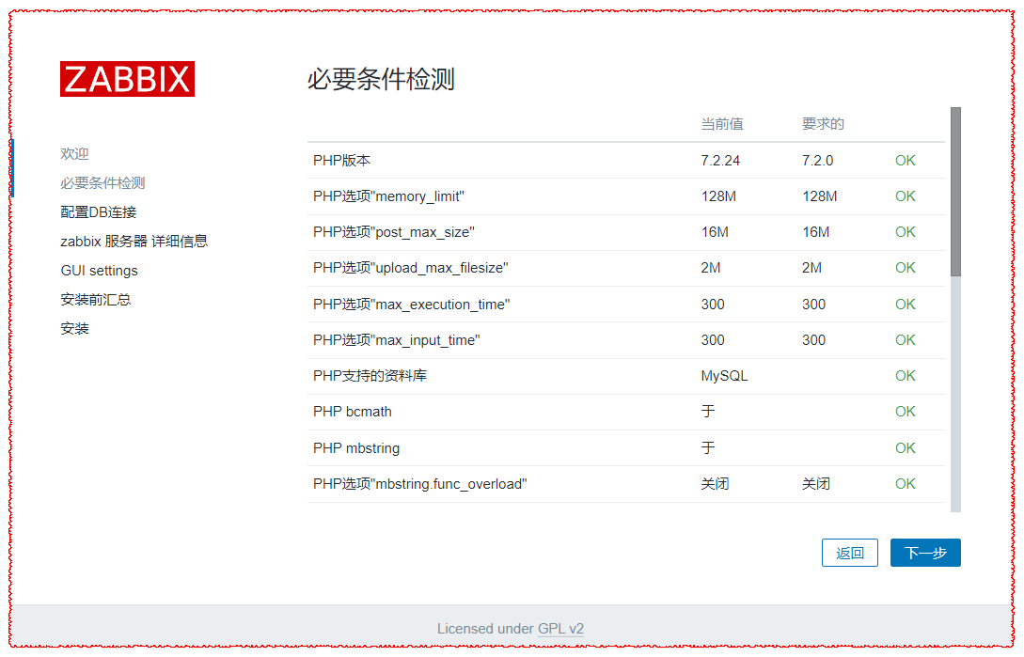This screenshot has height=657, width=1024.
Task: Click OK status in PHP mbstring row
Action: coord(906,448)
